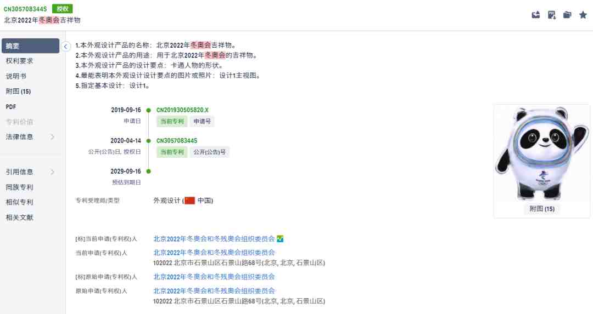Image resolution: width=593 pixels, height=314 pixels.
Task: Expand 法律信息 chevron
Action: pos(53,136)
